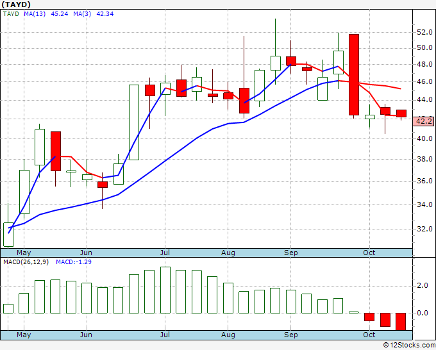Click the (TAYD) chart title
Viewport: 436px width, 350px height.
pyautogui.click(x=16, y=4)
